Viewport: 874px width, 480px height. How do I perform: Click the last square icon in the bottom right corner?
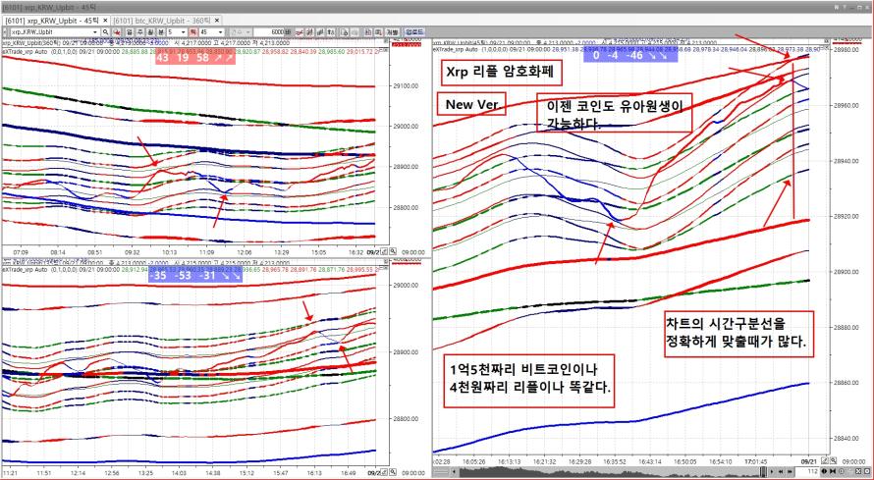point(867,471)
